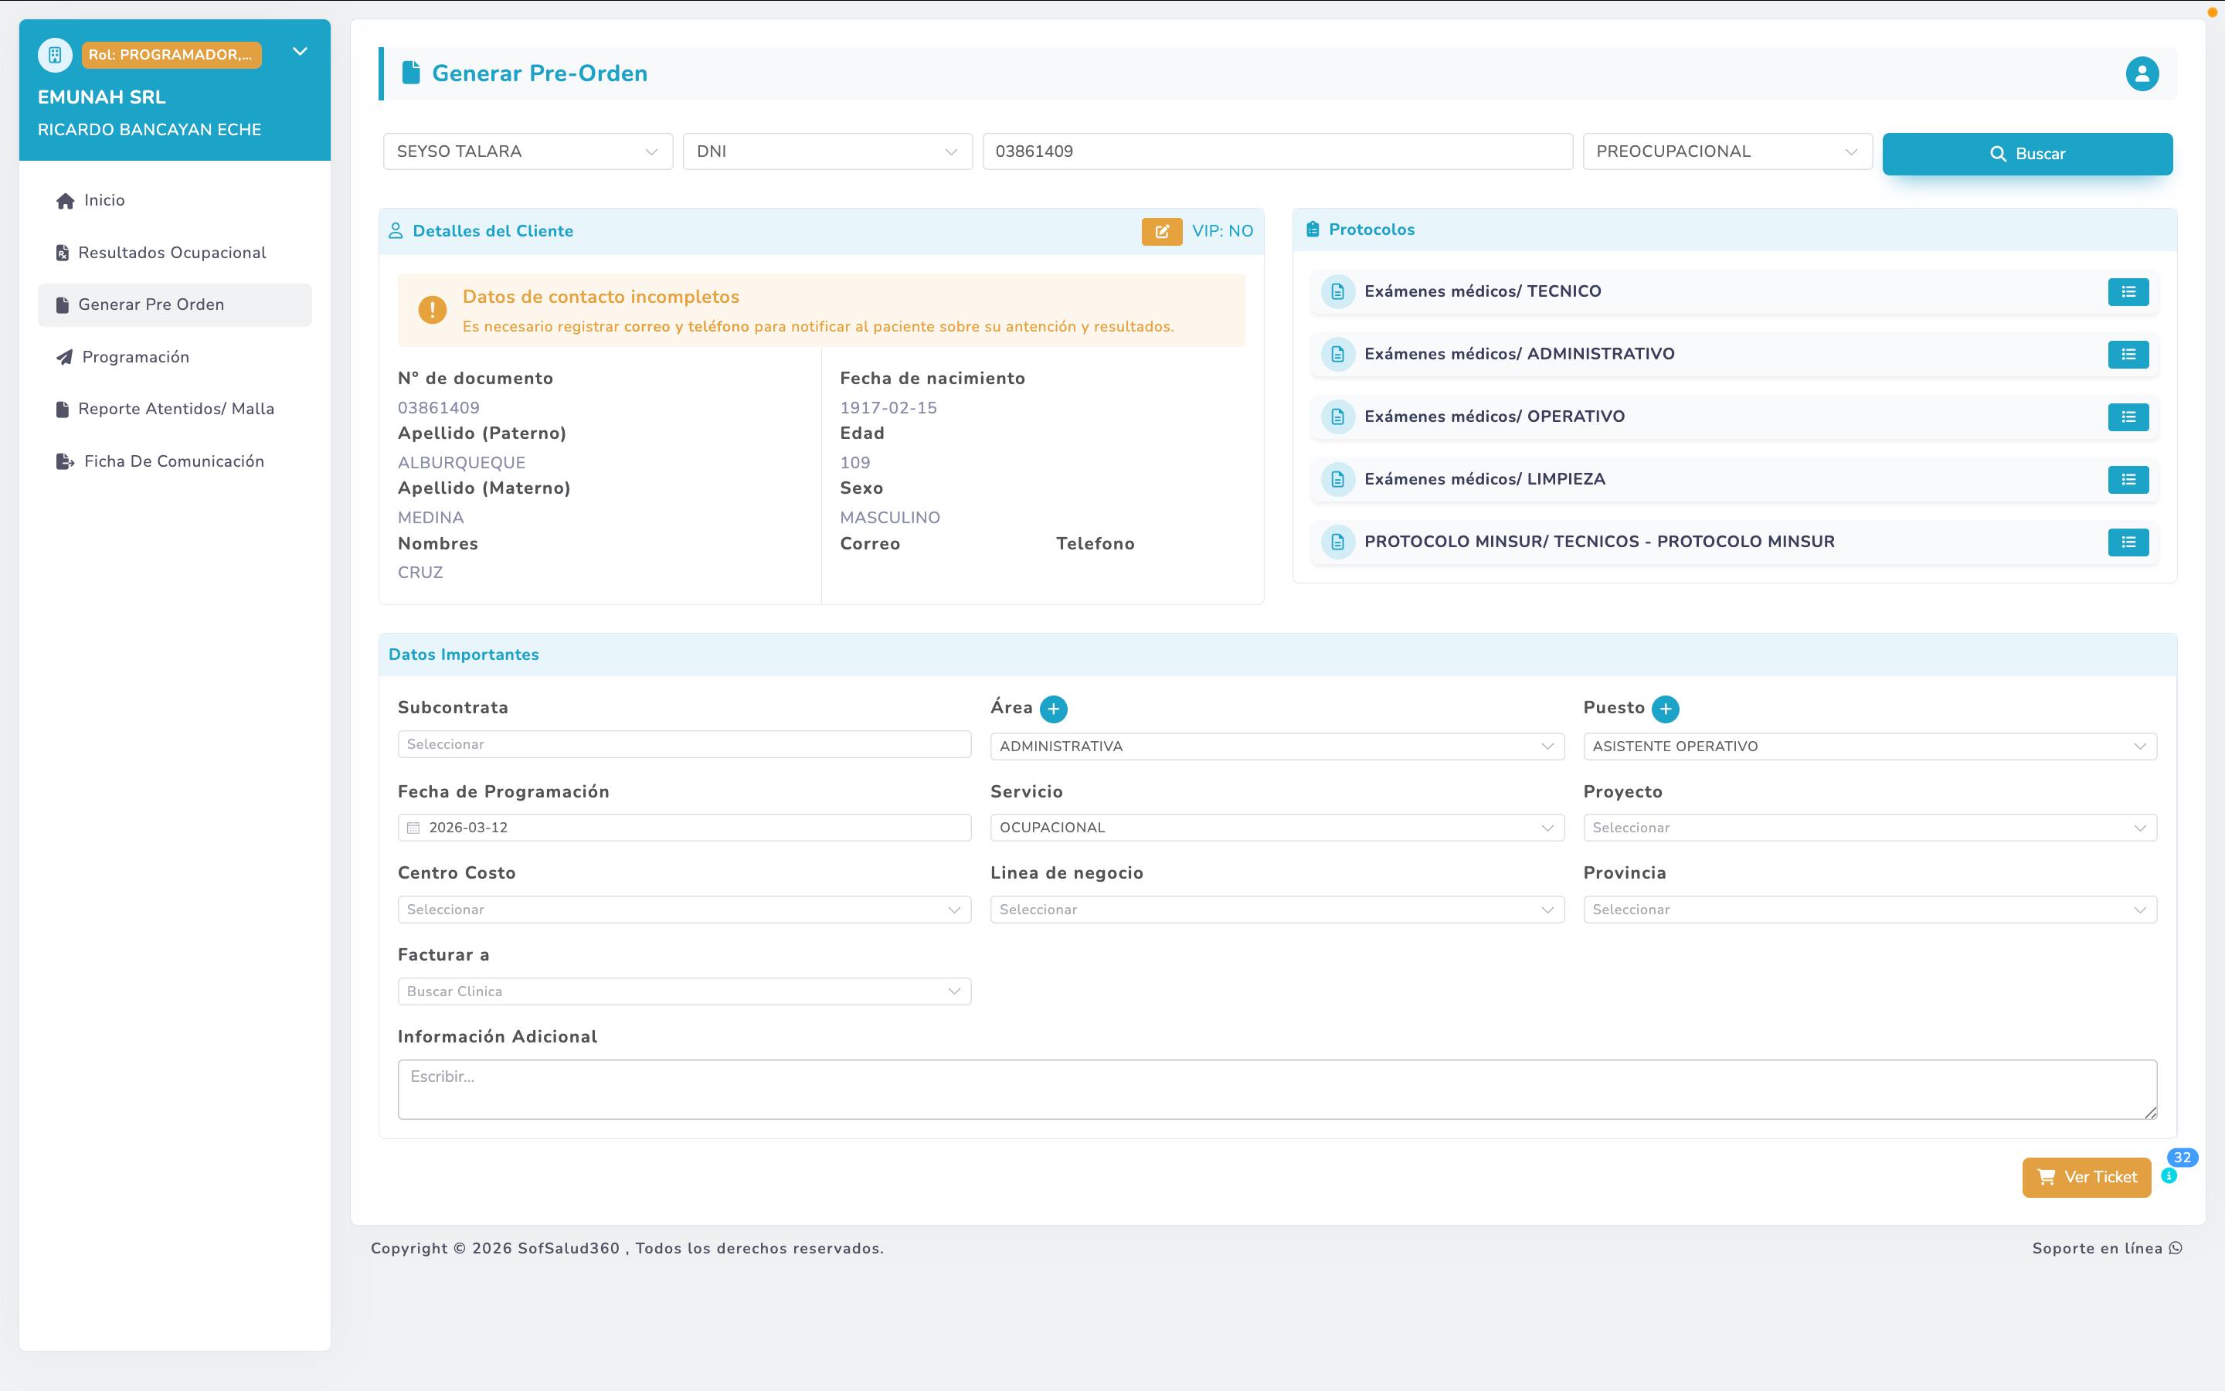Open list for Exámenes médicos/ TECNICO protocol
Image resolution: width=2225 pixels, height=1391 pixels.
click(2128, 291)
